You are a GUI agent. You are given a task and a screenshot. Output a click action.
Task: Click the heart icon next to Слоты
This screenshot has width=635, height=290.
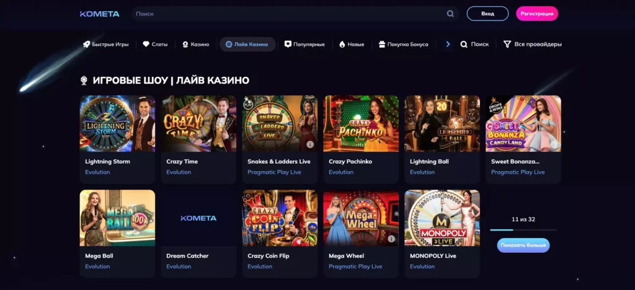[x=146, y=45]
